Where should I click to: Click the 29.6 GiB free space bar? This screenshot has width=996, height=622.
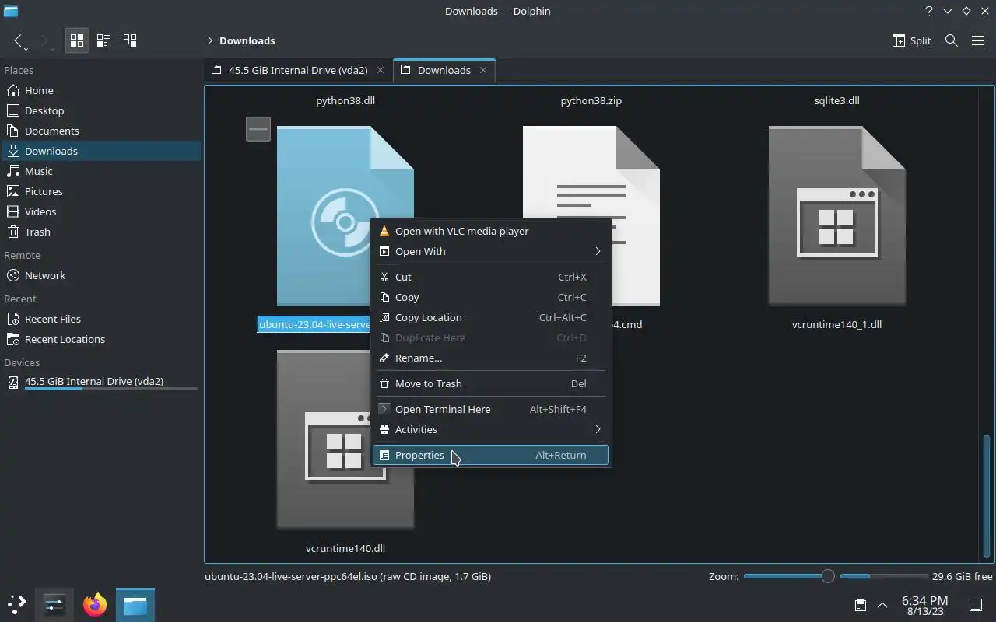coord(884,576)
